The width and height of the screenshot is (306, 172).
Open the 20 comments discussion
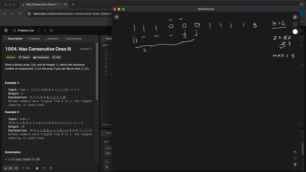(25, 168)
